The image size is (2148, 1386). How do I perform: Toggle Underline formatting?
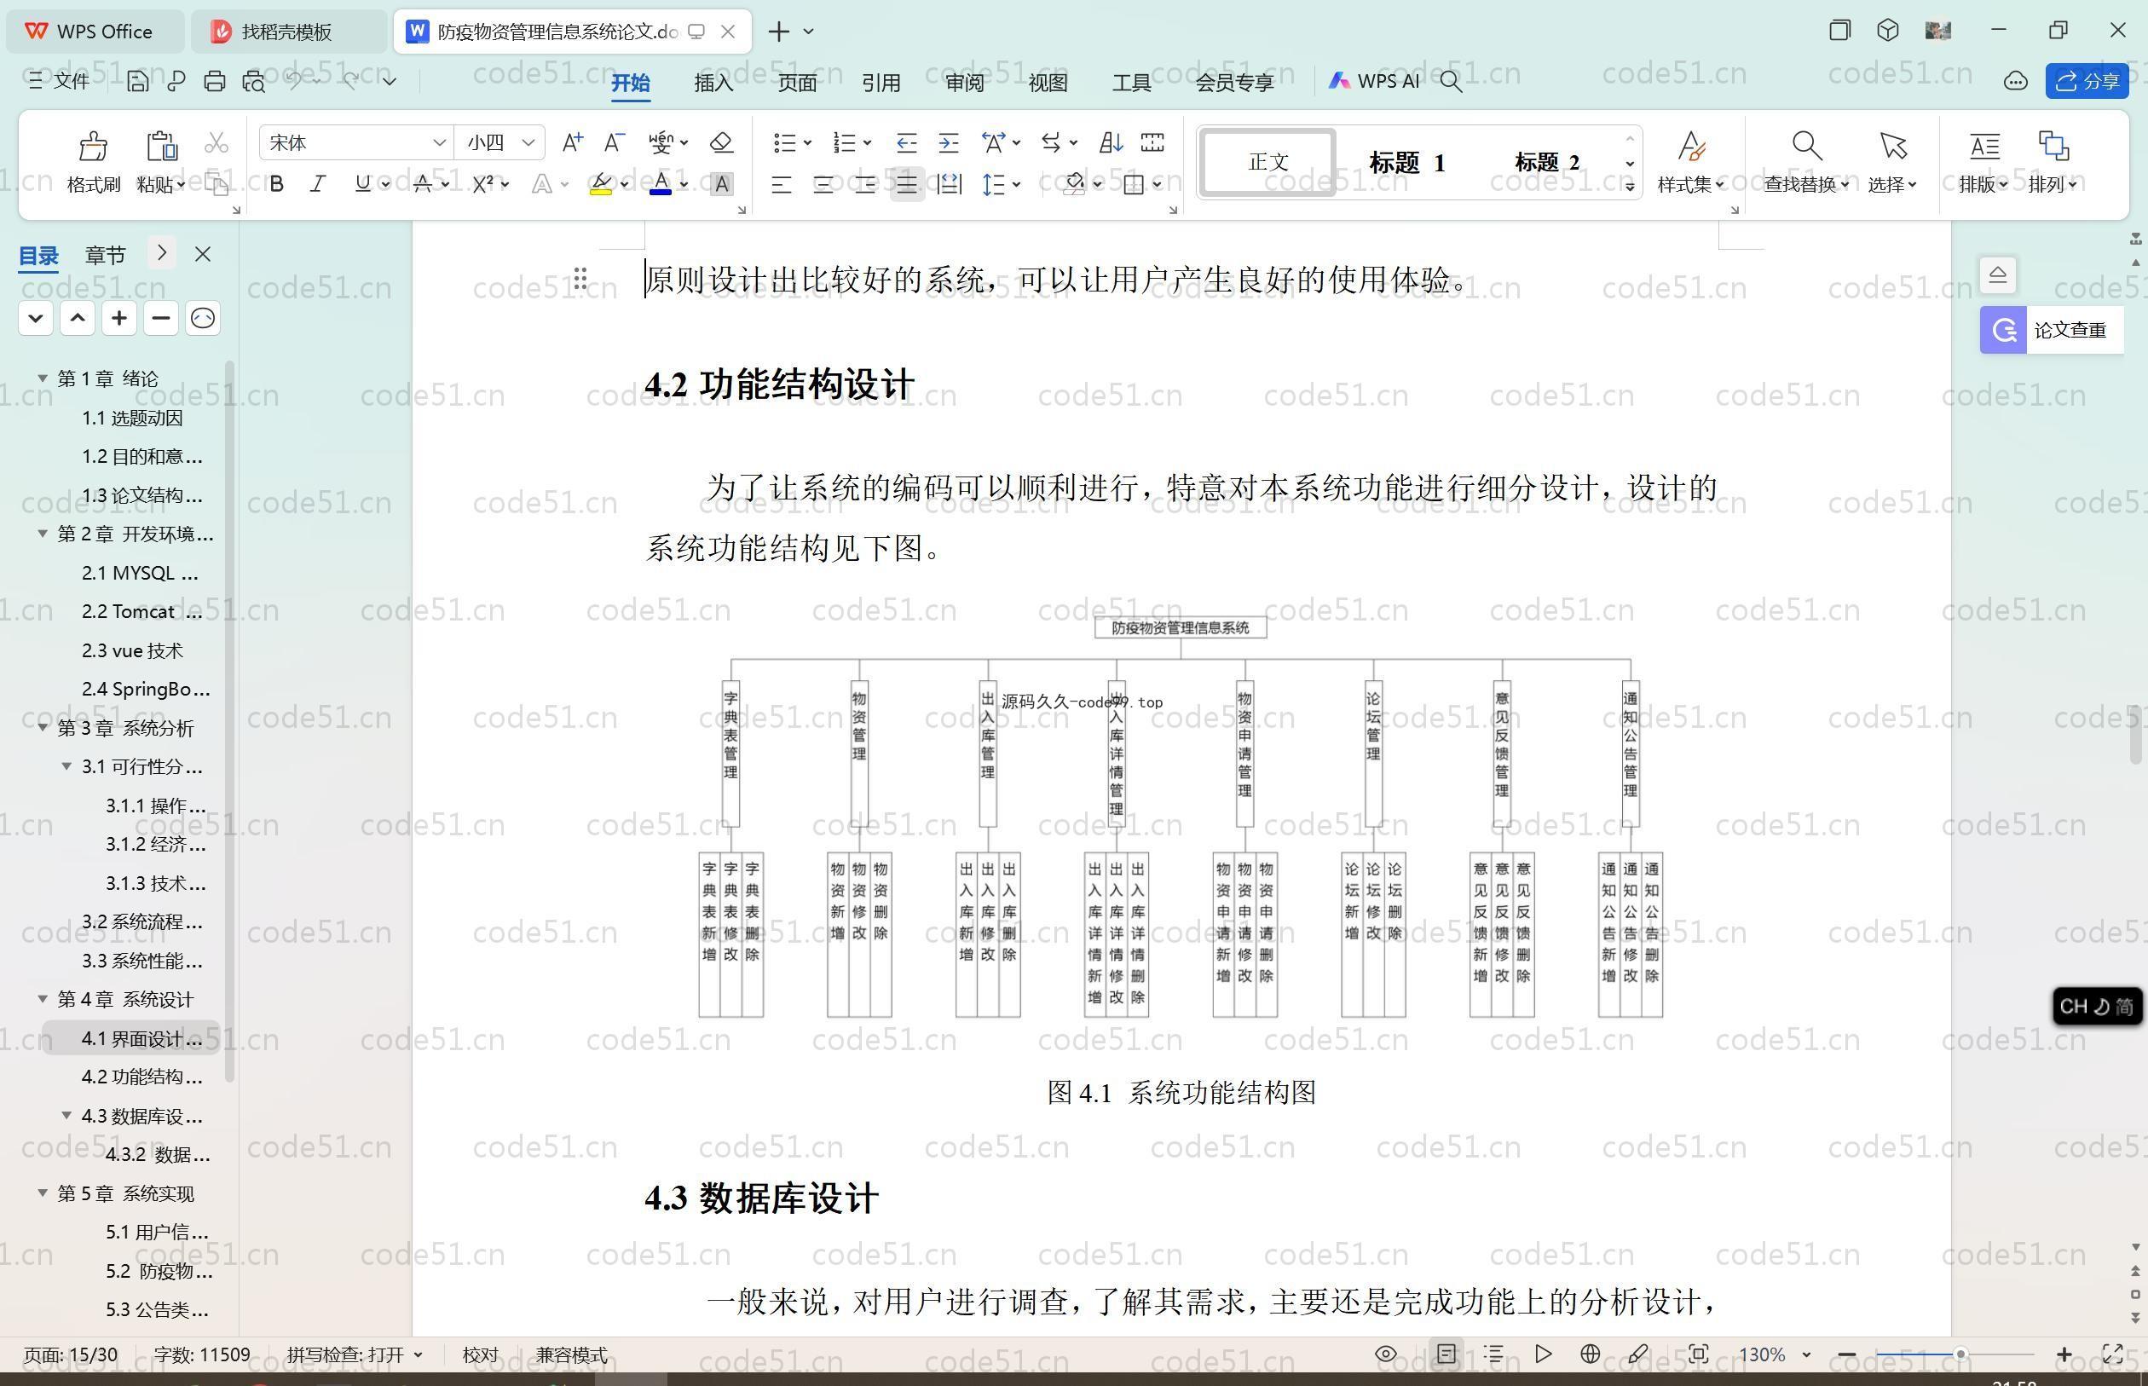pos(362,184)
